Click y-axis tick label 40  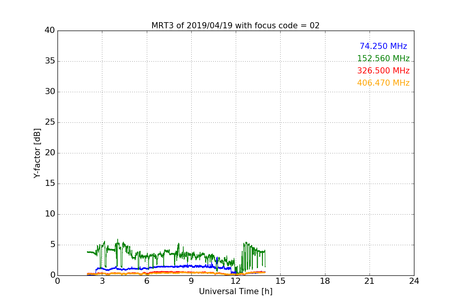point(50,31)
